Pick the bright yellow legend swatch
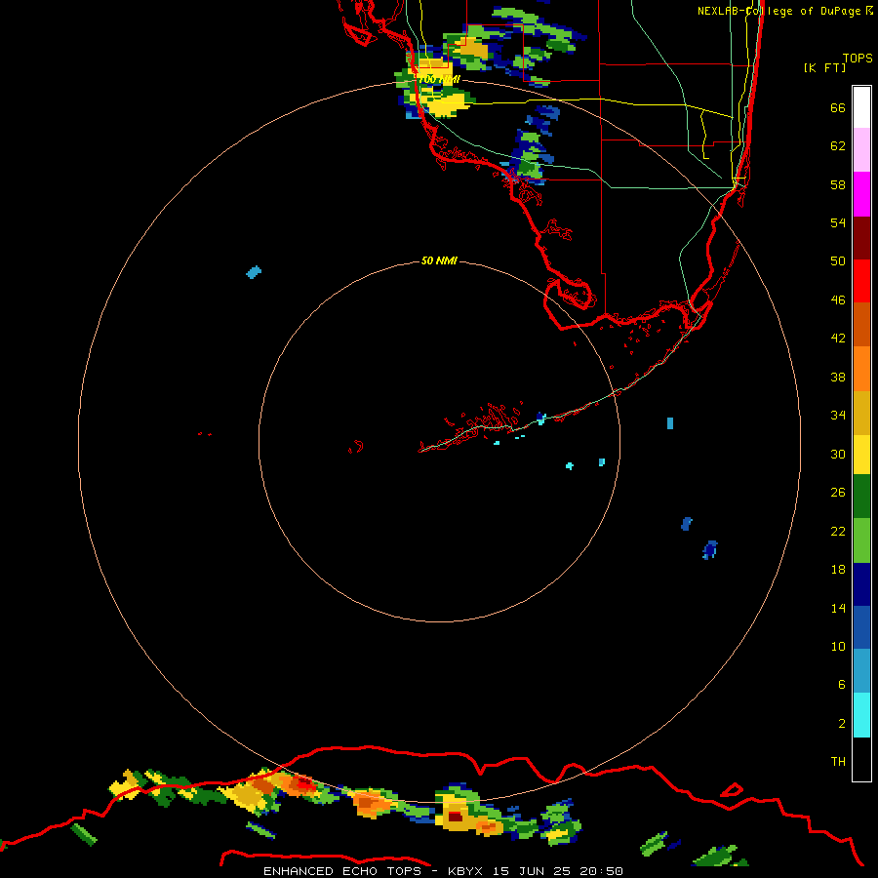878x878 pixels. click(861, 455)
